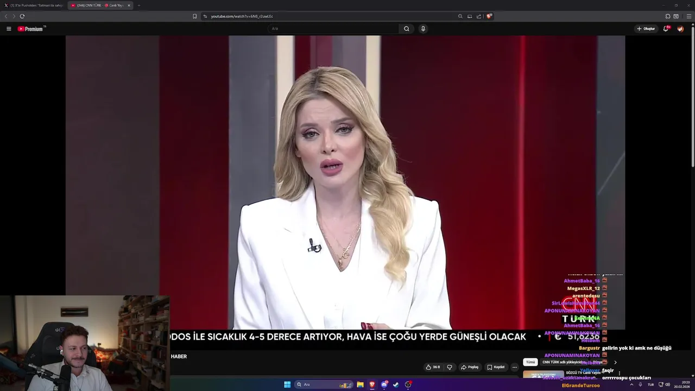Click the taskbar microphone tray icon

(641, 384)
